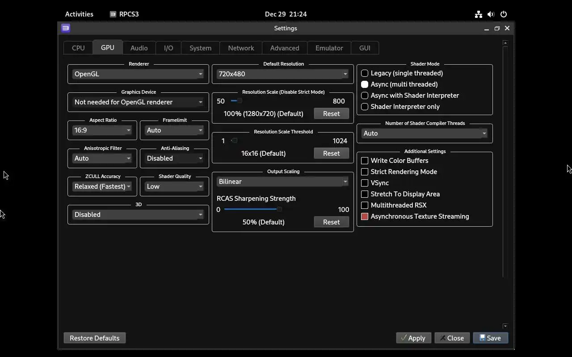Click the RPCS3 app icon in top bar
572x357 pixels.
tap(113, 14)
